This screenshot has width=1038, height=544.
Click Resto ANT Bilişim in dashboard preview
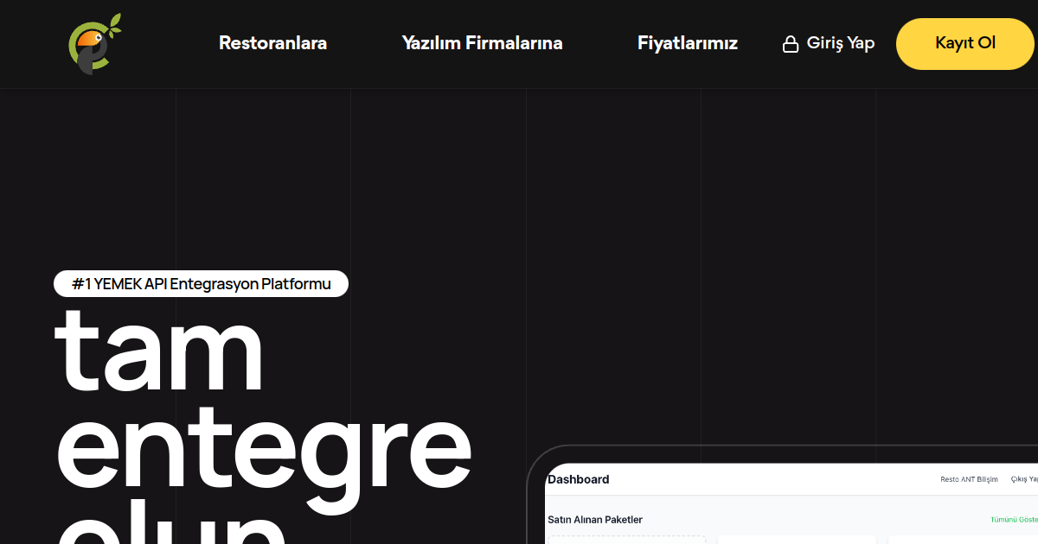969,479
